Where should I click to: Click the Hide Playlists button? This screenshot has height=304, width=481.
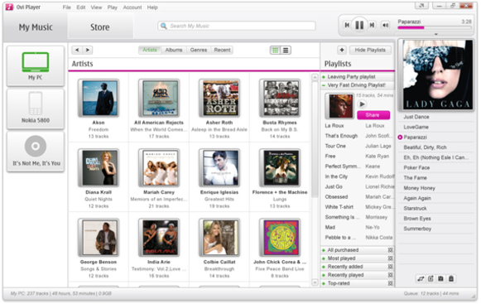370,50
